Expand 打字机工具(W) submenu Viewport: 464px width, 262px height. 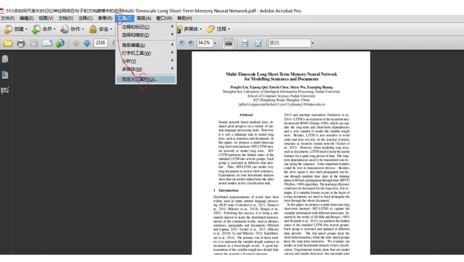click(x=146, y=53)
